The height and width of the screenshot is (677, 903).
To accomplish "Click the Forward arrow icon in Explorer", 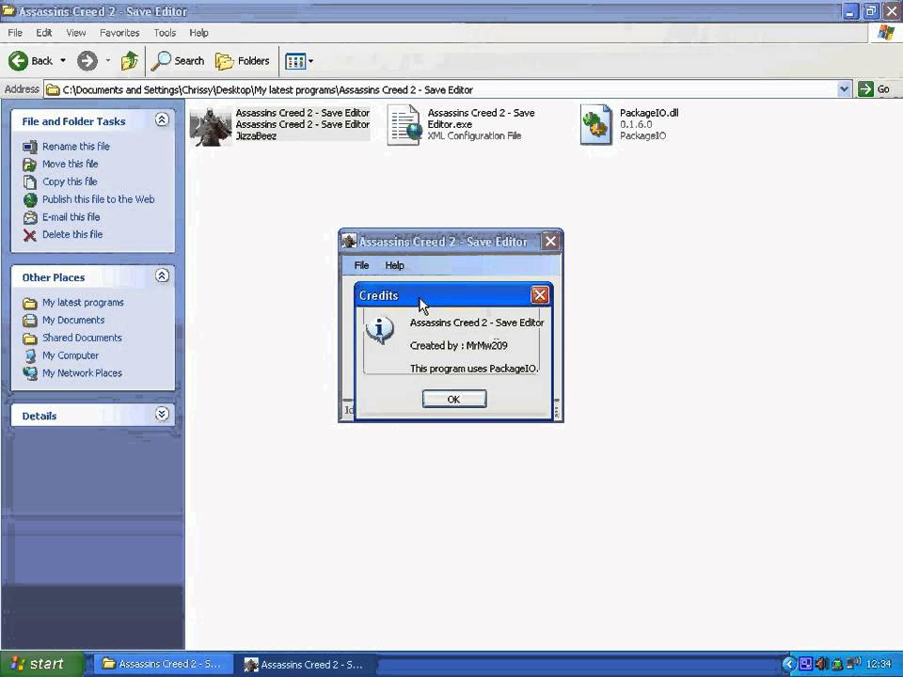I will click(x=87, y=60).
